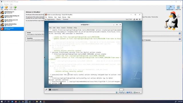Open File Explorer folder icon on taskbar
The image size is (183, 103).
click(37, 102)
